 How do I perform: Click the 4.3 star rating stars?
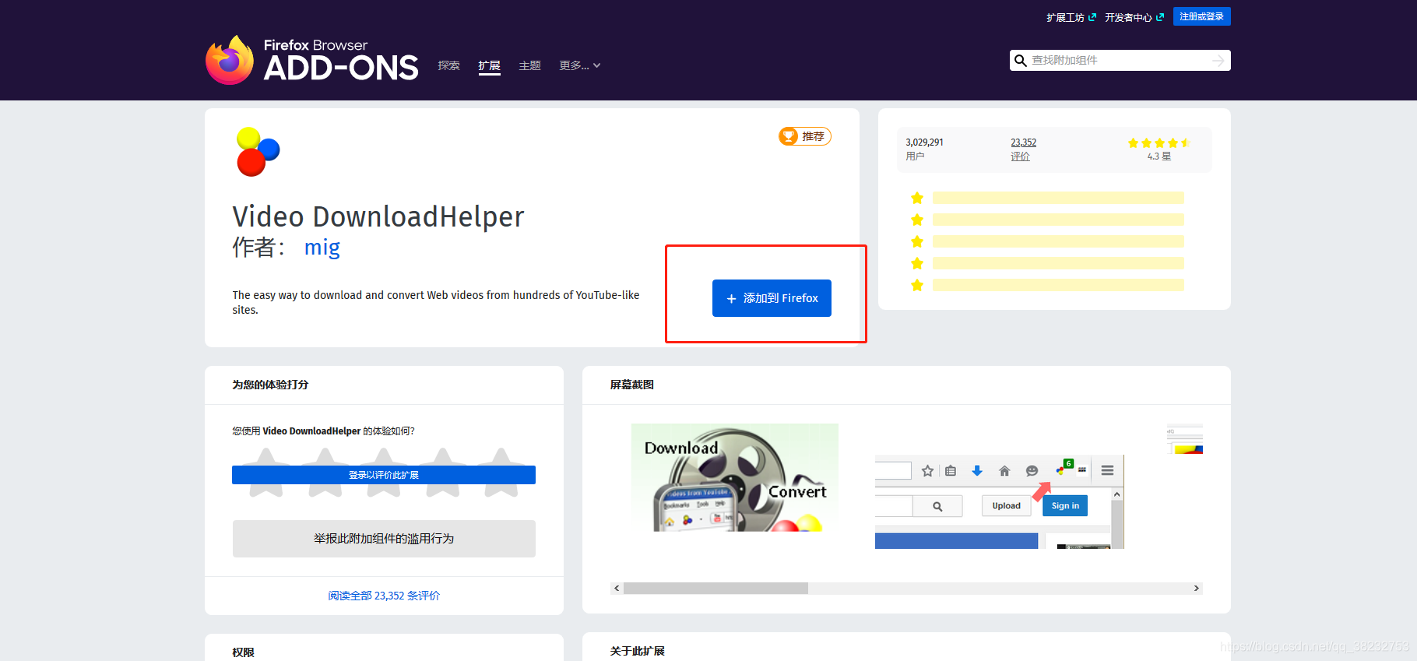click(x=1159, y=143)
